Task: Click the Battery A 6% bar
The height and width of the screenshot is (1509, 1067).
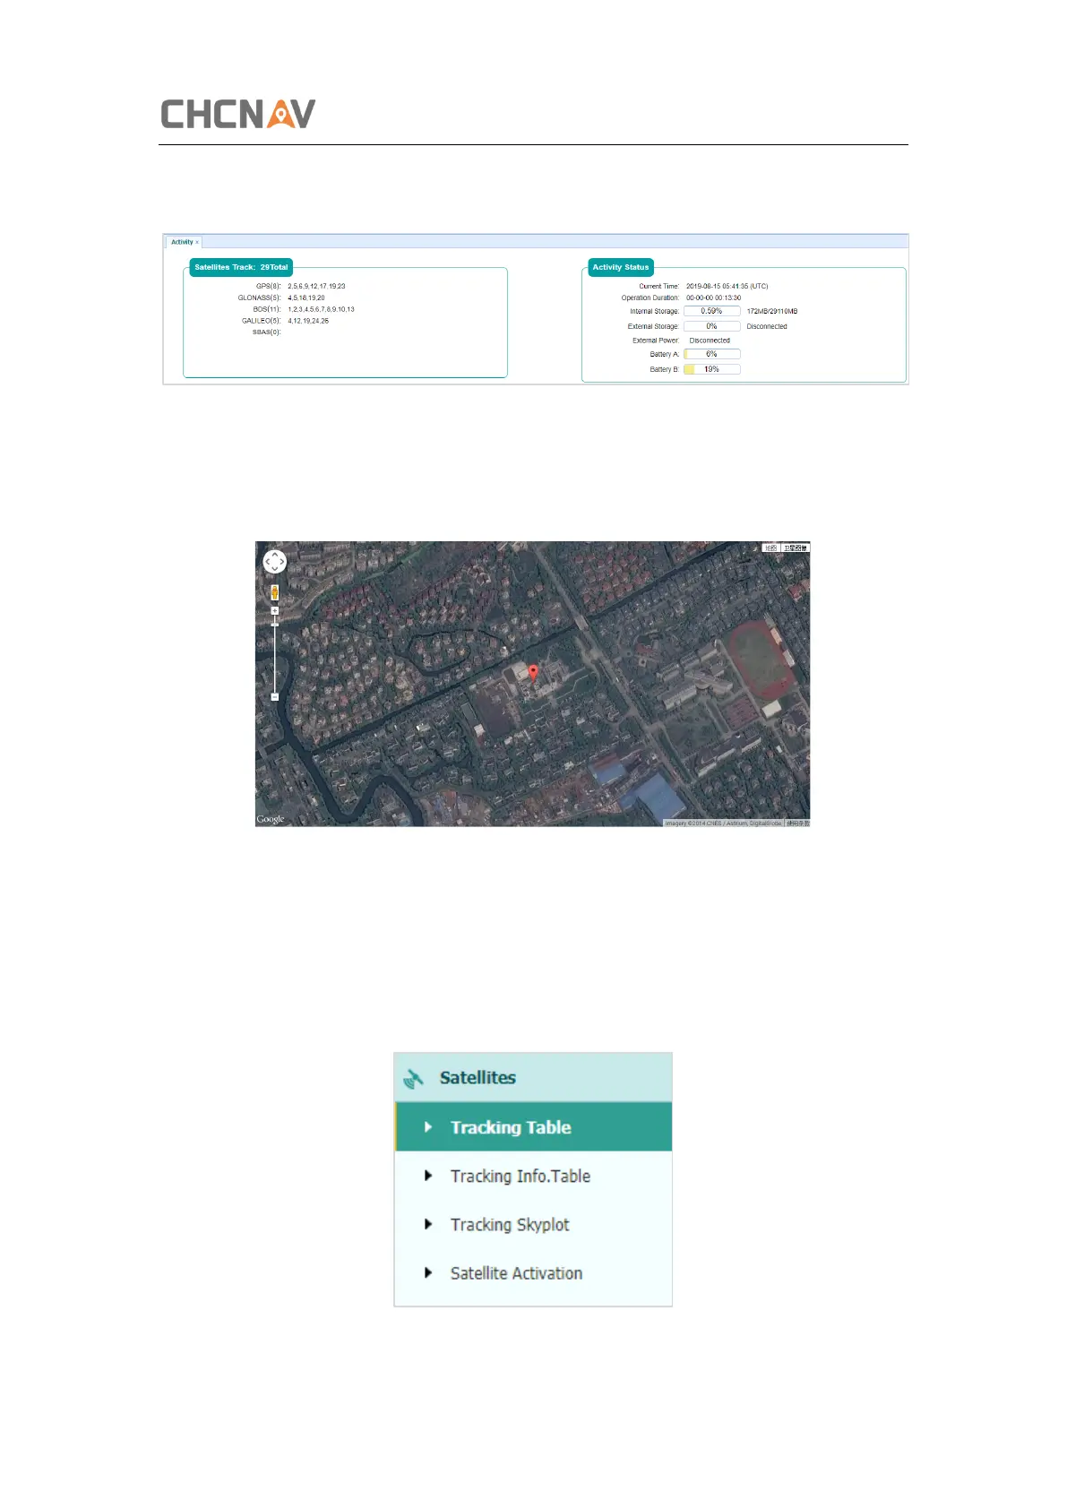Action: click(x=711, y=354)
